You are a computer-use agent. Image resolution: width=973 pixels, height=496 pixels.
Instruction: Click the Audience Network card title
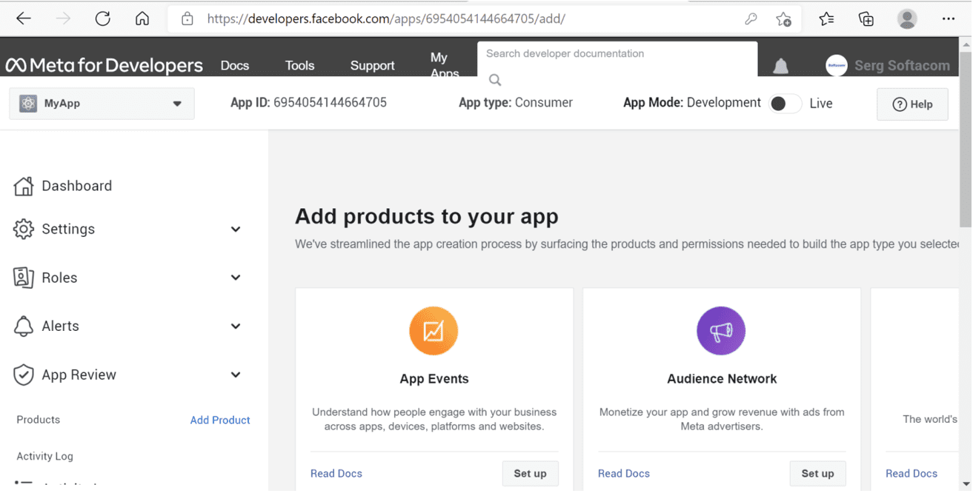722,379
